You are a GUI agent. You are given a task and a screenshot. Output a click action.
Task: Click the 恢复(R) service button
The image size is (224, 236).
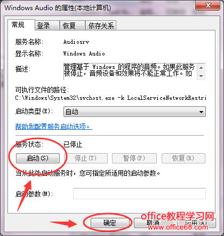tap(183, 158)
